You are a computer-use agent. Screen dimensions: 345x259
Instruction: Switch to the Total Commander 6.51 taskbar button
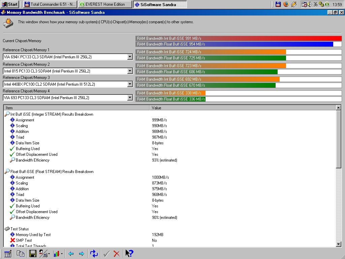click(x=50, y=4)
